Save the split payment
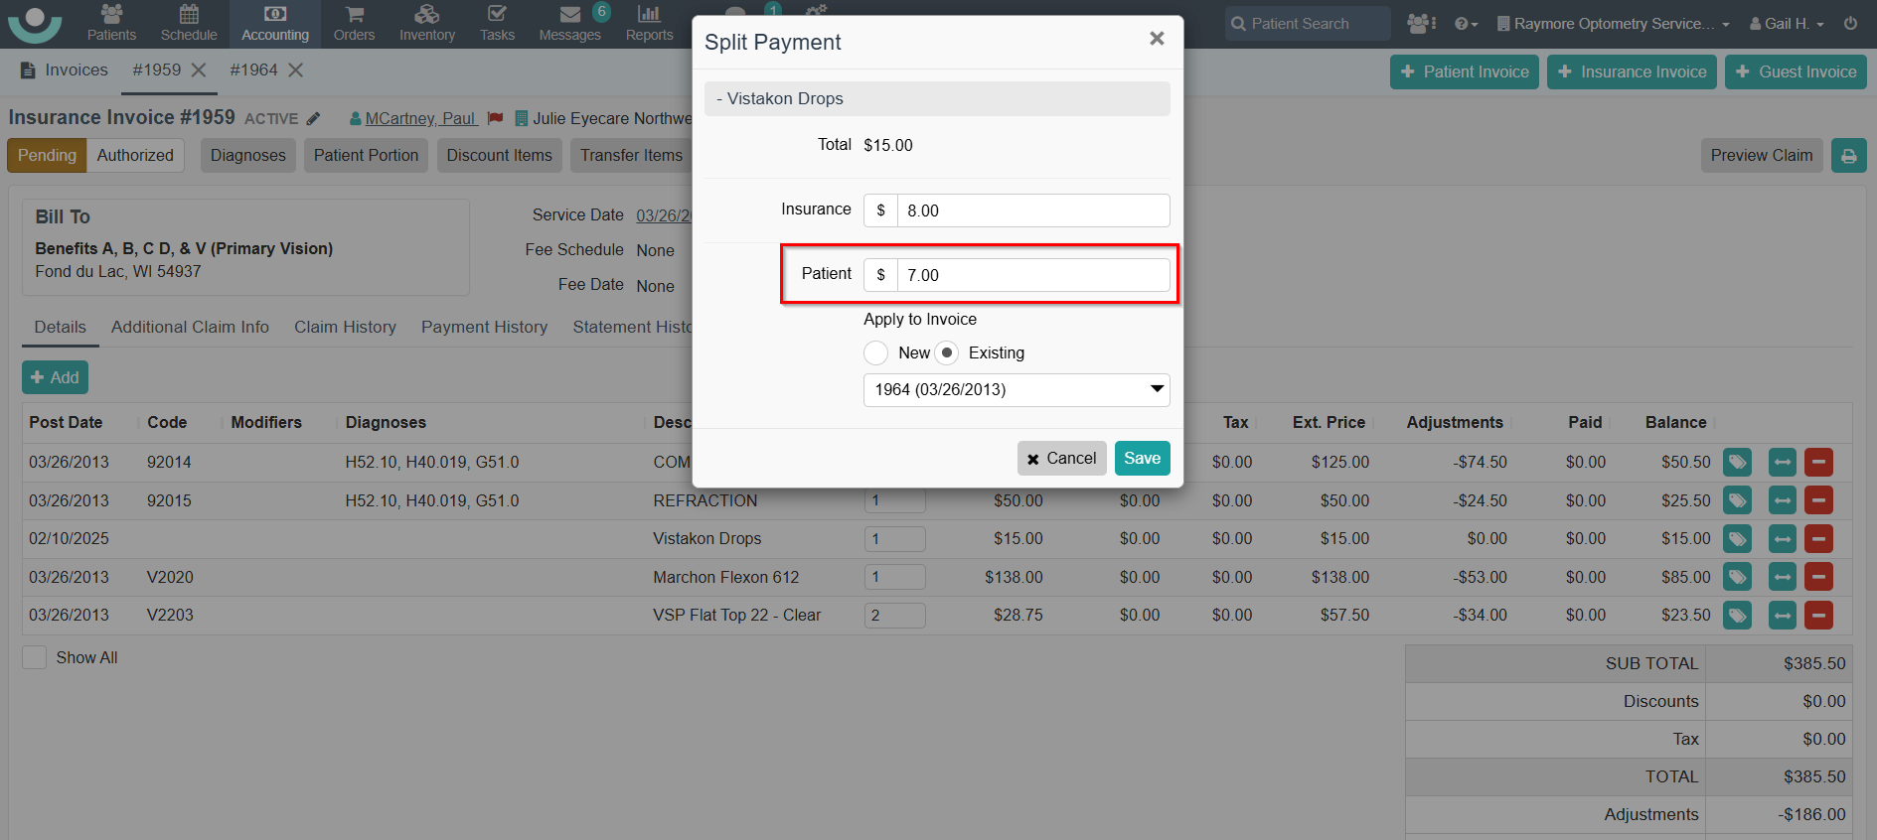Image resolution: width=1877 pixels, height=840 pixels. click(1142, 459)
